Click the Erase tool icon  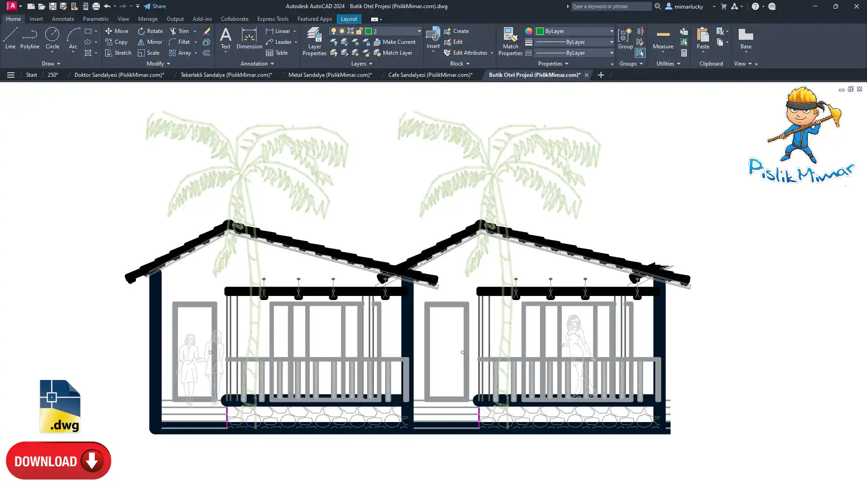point(206,31)
